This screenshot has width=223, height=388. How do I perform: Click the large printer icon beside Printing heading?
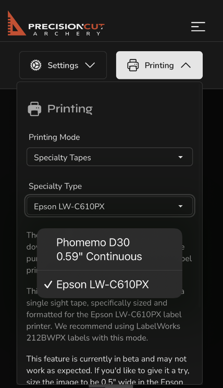tap(34, 109)
